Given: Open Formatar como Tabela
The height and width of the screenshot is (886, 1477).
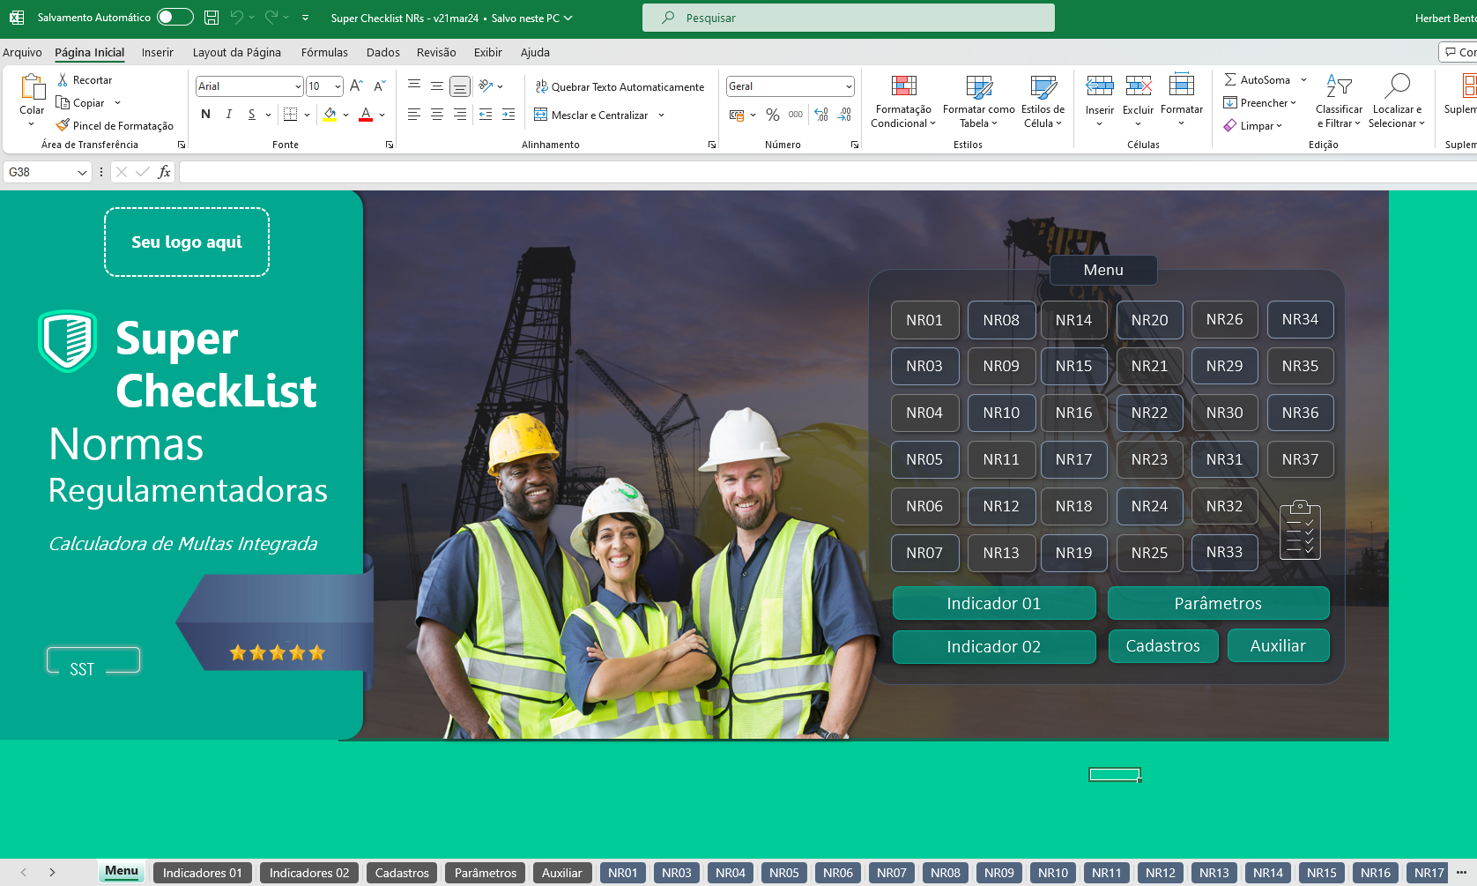Looking at the screenshot, I should pyautogui.click(x=978, y=101).
